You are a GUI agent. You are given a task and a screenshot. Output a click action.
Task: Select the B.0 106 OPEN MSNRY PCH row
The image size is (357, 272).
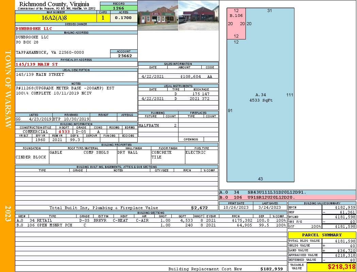(x=151, y=225)
